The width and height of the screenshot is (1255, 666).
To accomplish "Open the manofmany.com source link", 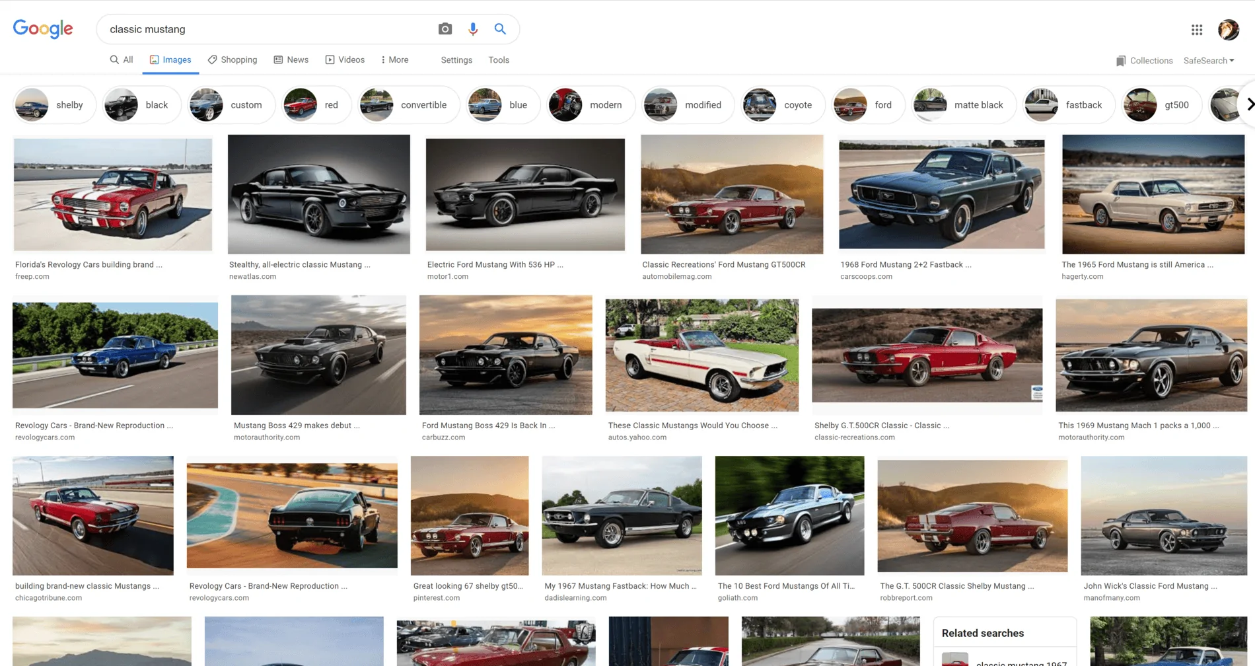I will (1112, 598).
